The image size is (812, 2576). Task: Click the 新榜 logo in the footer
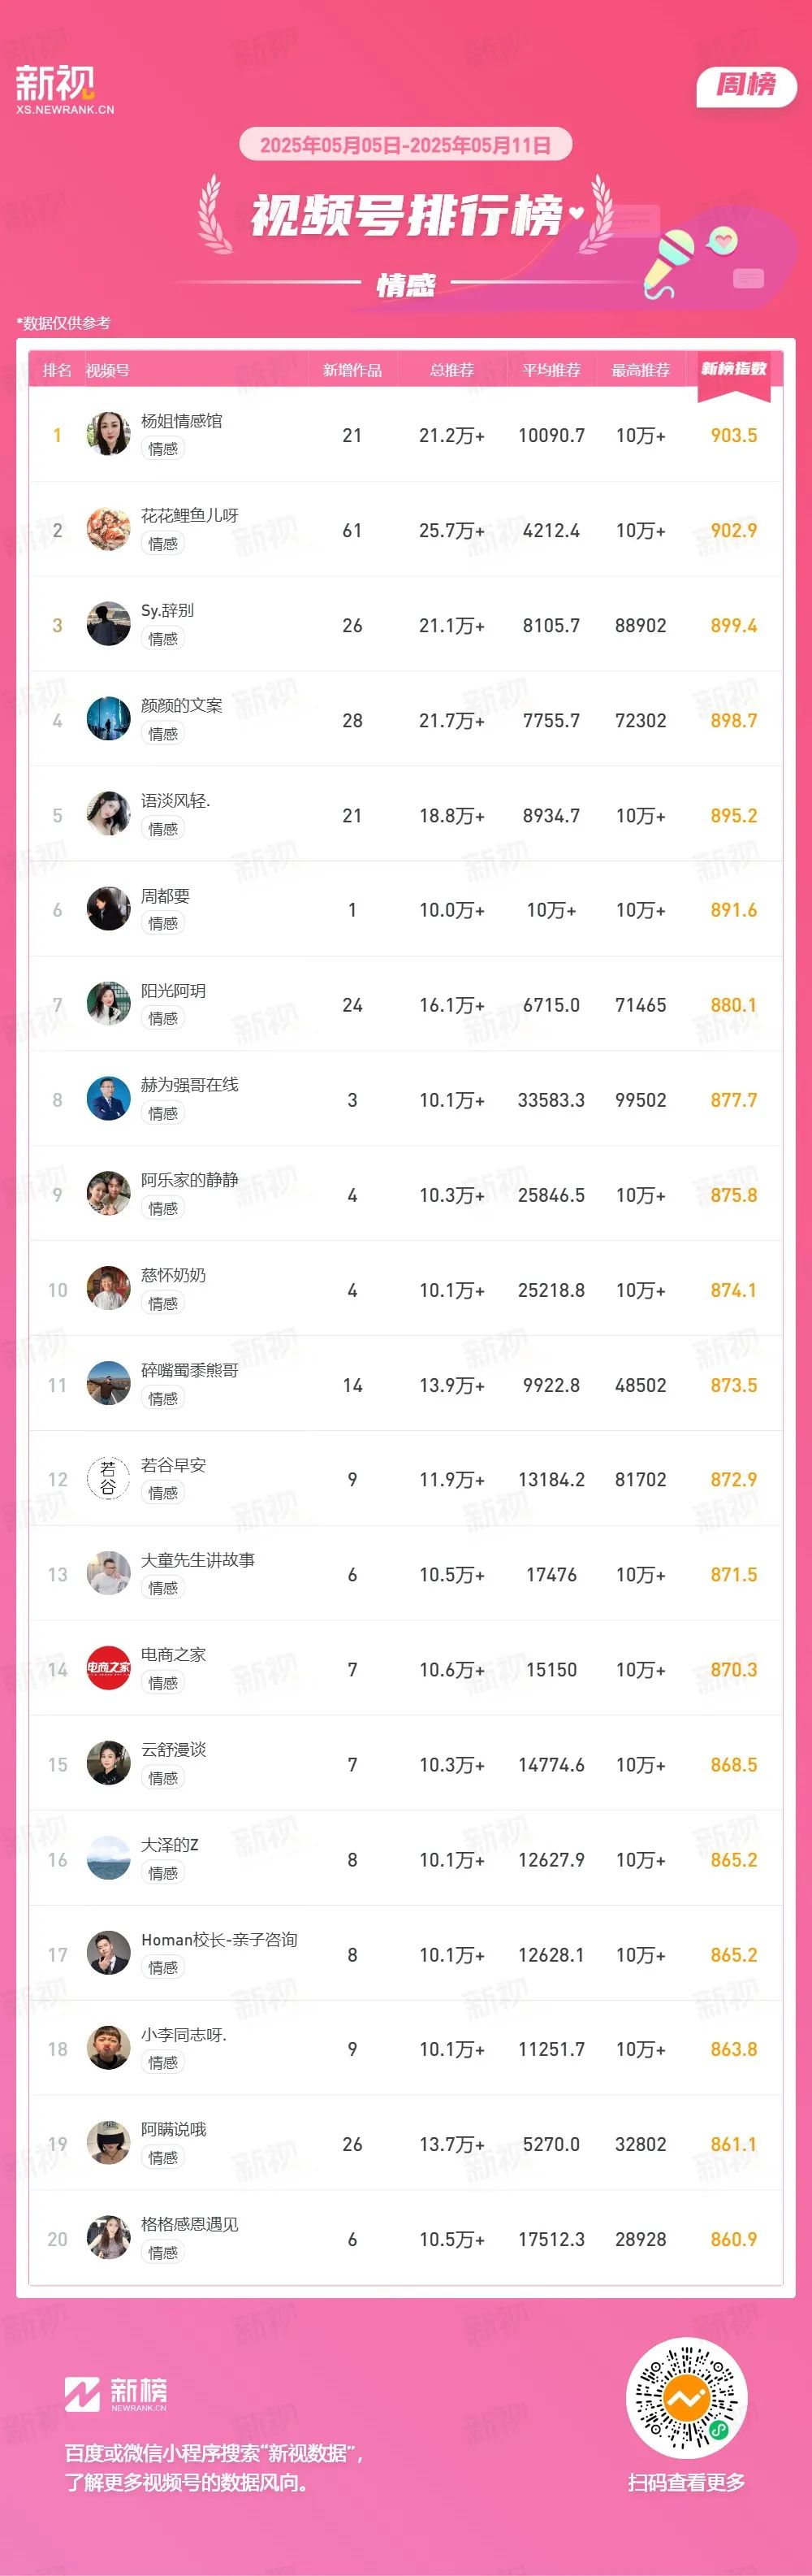116,2395
